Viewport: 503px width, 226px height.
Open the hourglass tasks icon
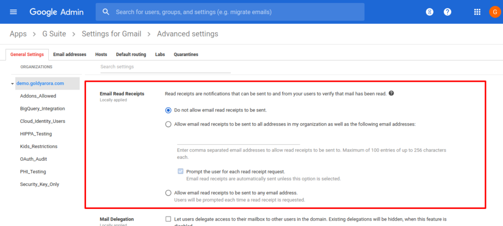tap(430, 12)
